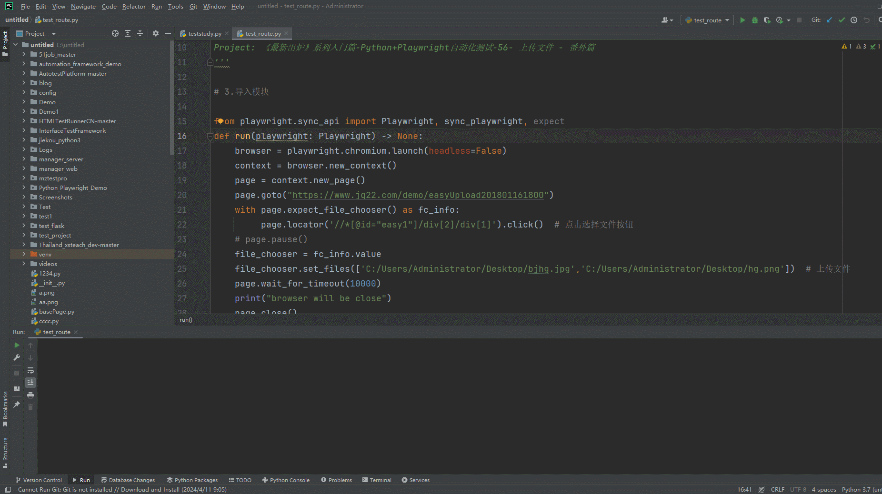Print the Run console output
The width and height of the screenshot is (882, 494).
pyautogui.click(x=30, y=395)
